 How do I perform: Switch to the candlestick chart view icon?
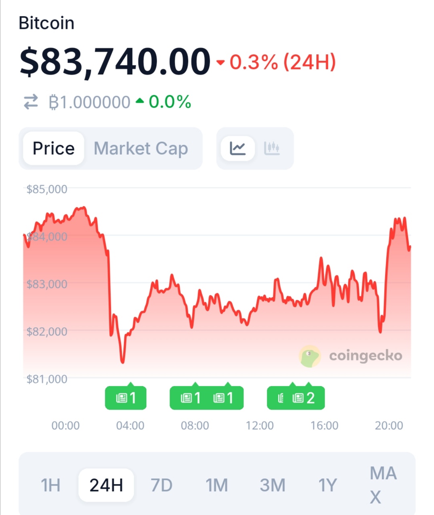(272, 148)
